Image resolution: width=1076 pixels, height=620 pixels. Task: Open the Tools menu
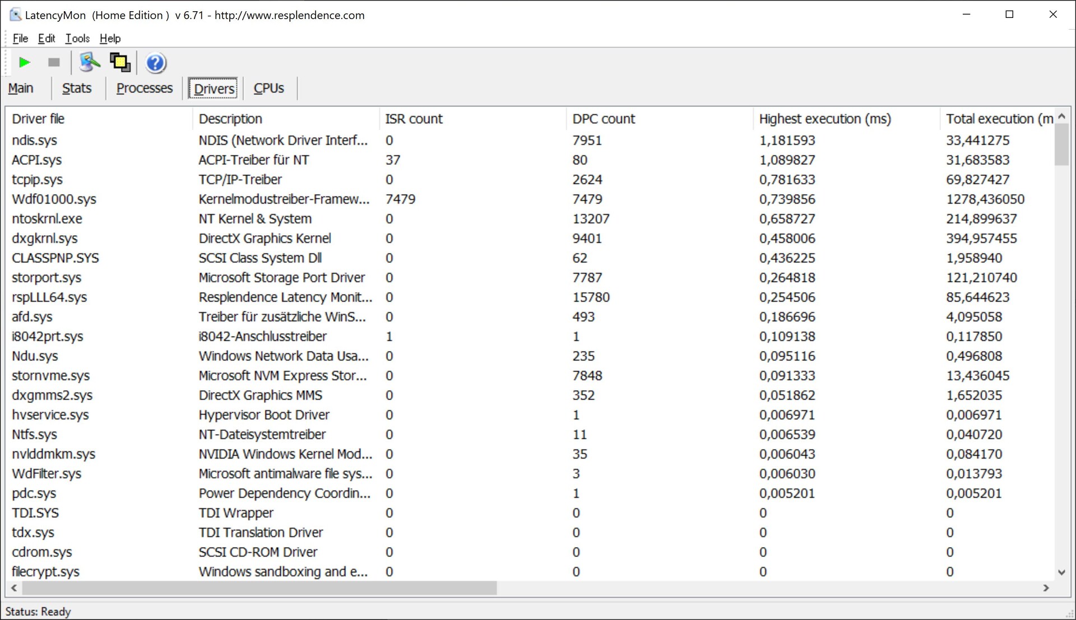(x=77, y=38)
